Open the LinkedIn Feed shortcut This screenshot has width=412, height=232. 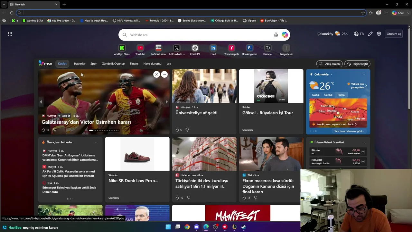[x=213, y=50]
